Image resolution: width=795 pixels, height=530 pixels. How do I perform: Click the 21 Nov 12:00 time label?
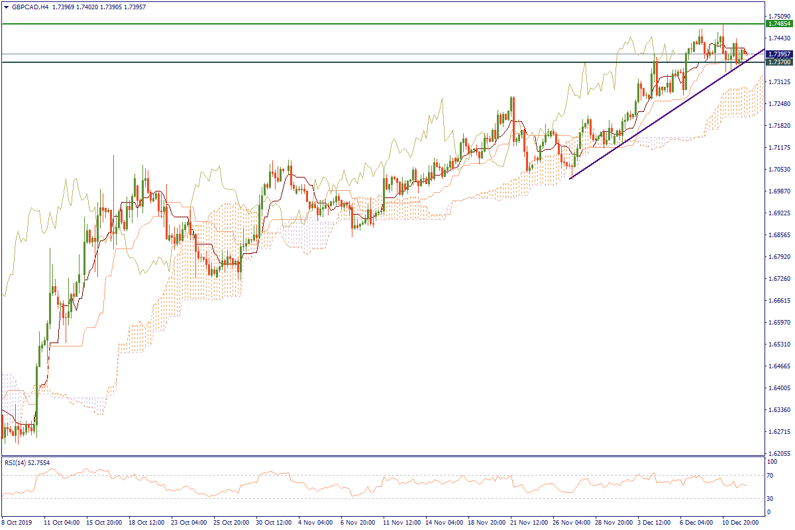529,522
